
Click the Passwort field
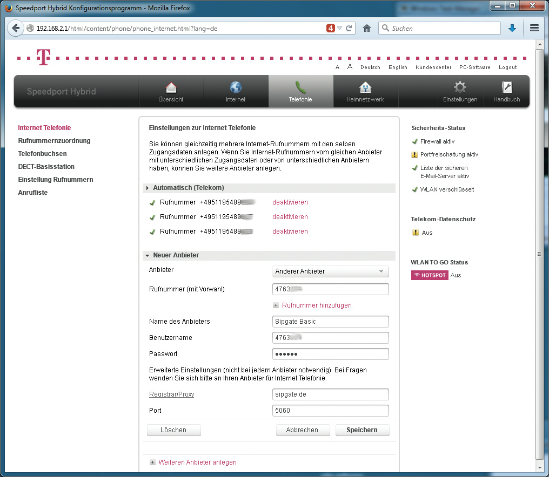click(331, 354)
